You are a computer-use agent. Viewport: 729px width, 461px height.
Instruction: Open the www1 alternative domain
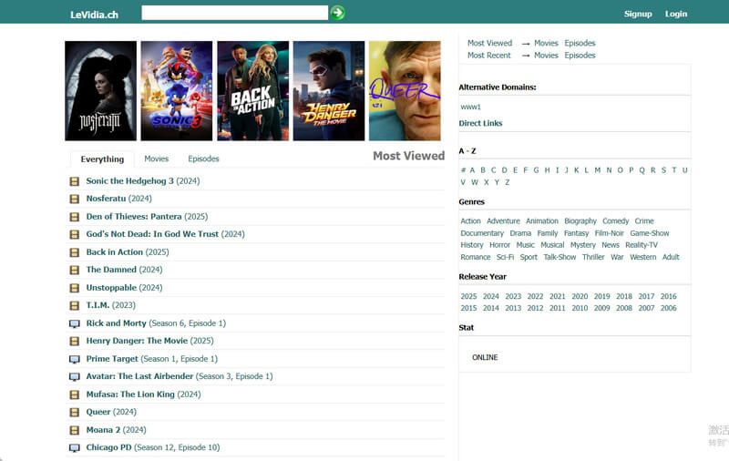point(470,107)
